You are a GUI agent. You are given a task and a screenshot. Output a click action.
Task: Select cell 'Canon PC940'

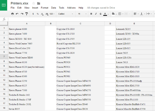tap(80, 57)
